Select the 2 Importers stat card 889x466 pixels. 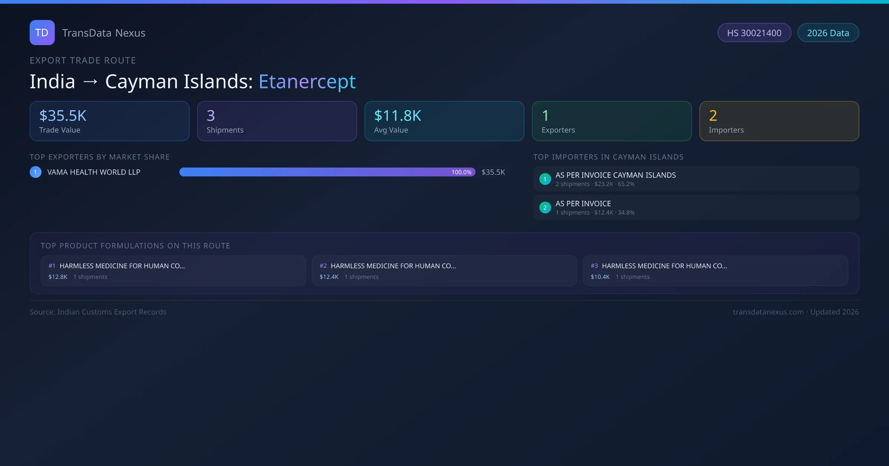[x=779, y=121]
